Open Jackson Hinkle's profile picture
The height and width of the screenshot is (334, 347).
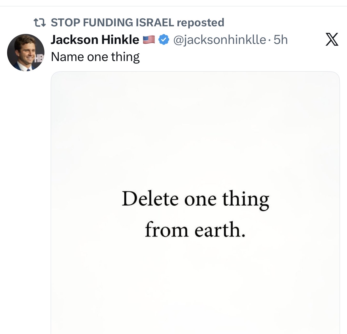(x=25, y=52)
